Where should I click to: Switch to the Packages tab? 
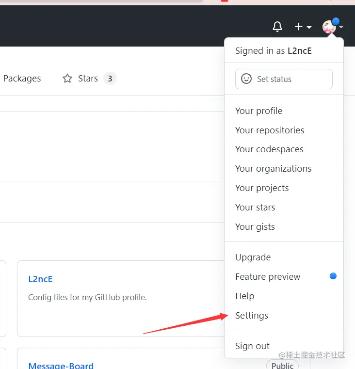tap(22, 79)
